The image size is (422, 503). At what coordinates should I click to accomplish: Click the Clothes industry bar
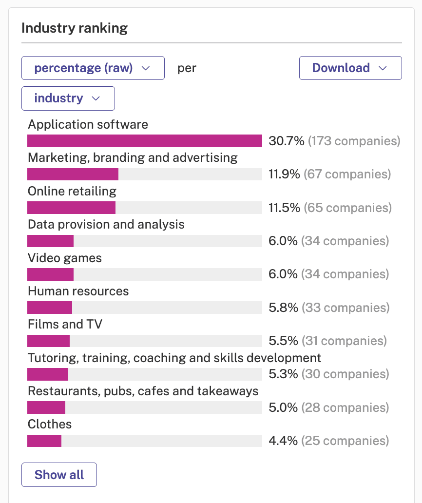[x=145, y=441]
